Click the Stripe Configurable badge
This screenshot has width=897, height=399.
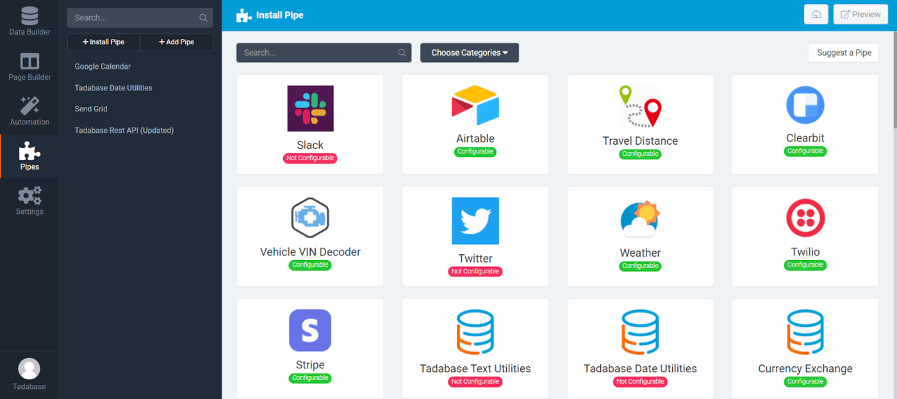pyautogui.click(x=310, y=378)
